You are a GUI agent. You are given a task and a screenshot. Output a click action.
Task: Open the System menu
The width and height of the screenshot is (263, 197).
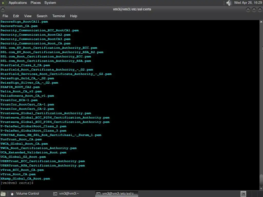tap(50, 3)
